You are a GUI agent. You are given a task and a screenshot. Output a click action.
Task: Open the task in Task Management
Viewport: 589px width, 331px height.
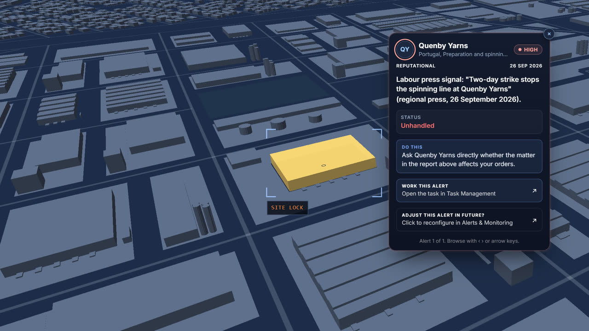tap(469, 190)
